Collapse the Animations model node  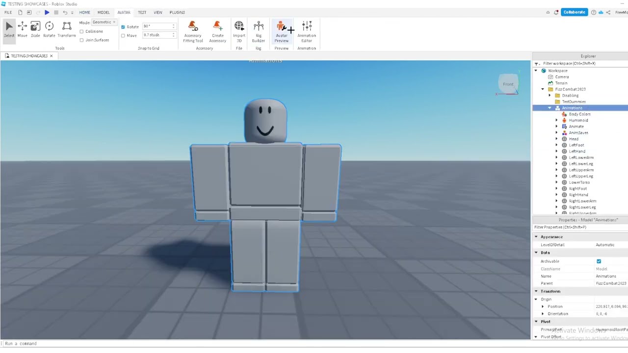(x=549, y=108)
